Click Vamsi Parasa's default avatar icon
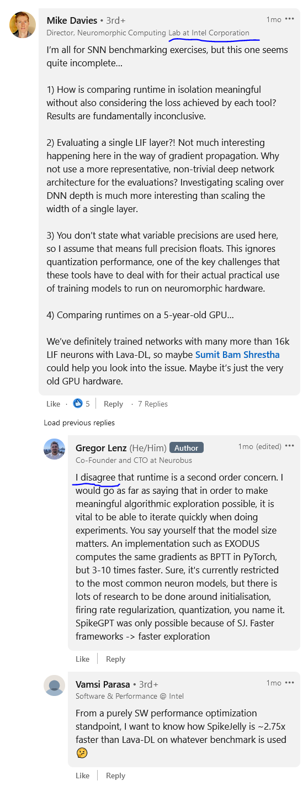Screen dimensions: 308x786 click(54, 685)
